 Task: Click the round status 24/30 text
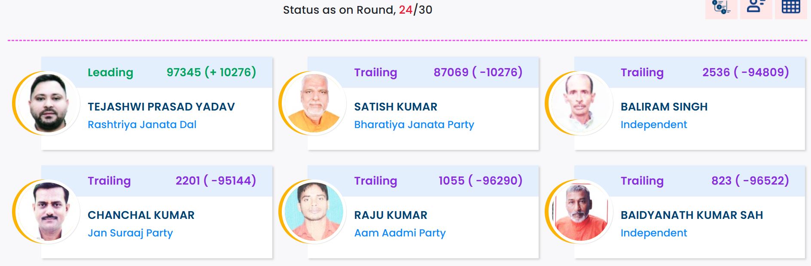click(415, 10)
